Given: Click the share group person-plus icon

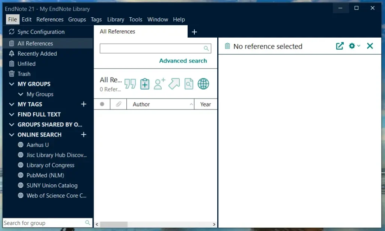Looking at the screenshot, I should (159, 84).
